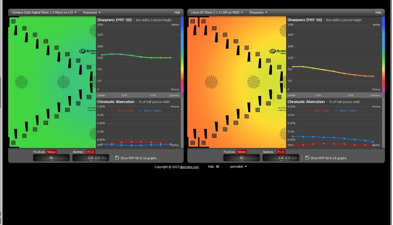Open Olympus Zuiko 50mm lens selection dropdown
393x225 pixels.
point(44,12)
